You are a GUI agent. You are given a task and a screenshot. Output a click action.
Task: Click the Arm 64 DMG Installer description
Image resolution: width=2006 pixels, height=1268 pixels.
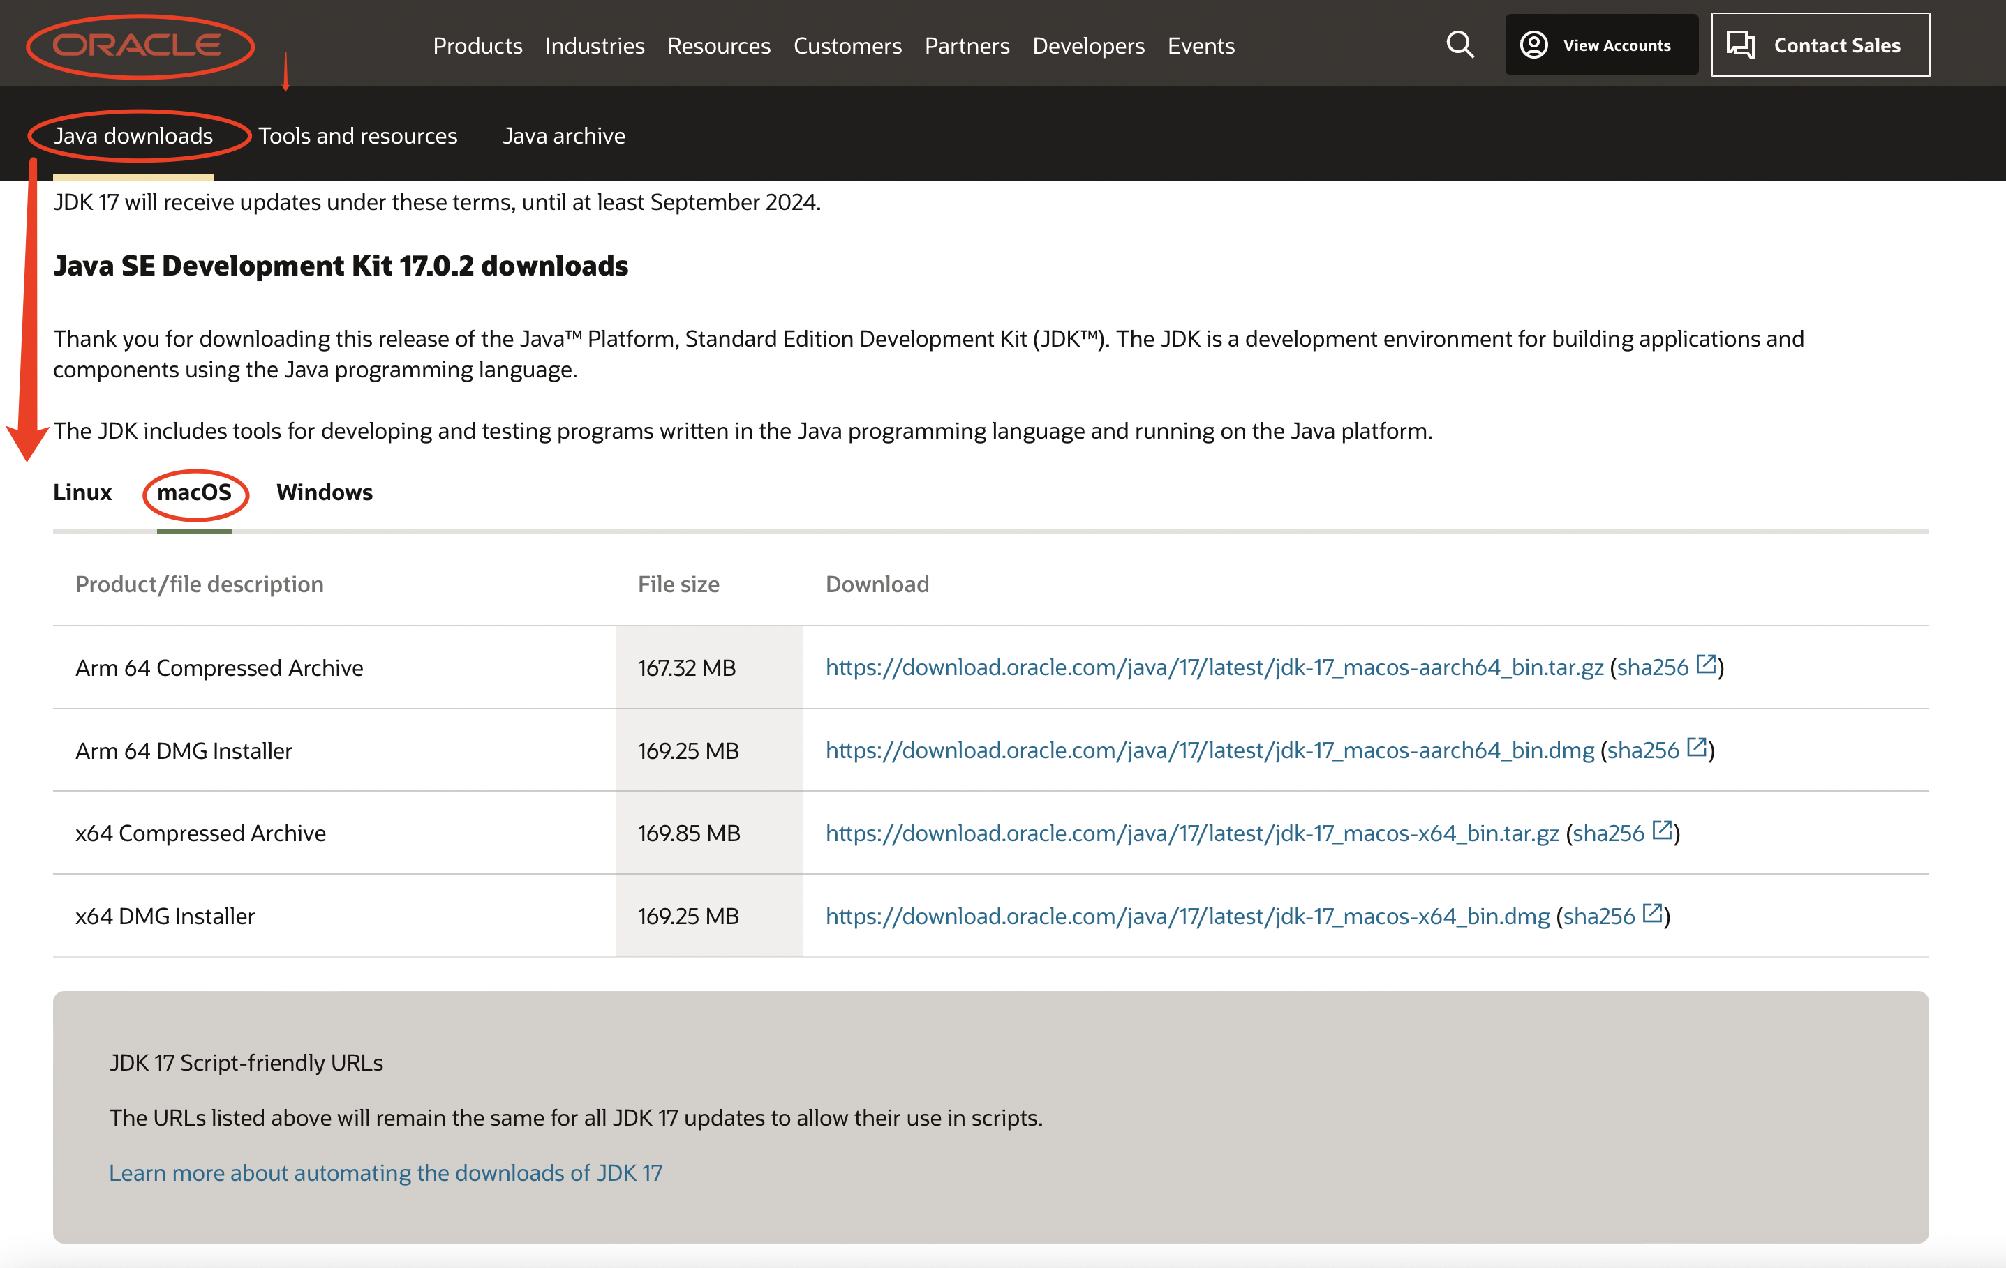184,751
